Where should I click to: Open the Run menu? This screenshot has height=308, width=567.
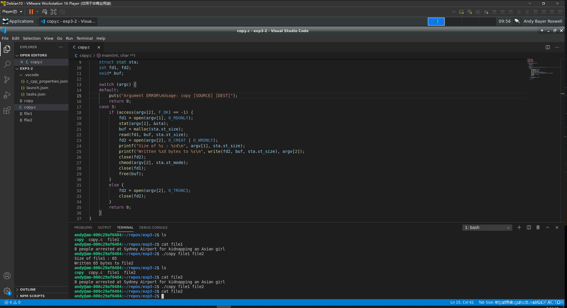coord(69,38)
